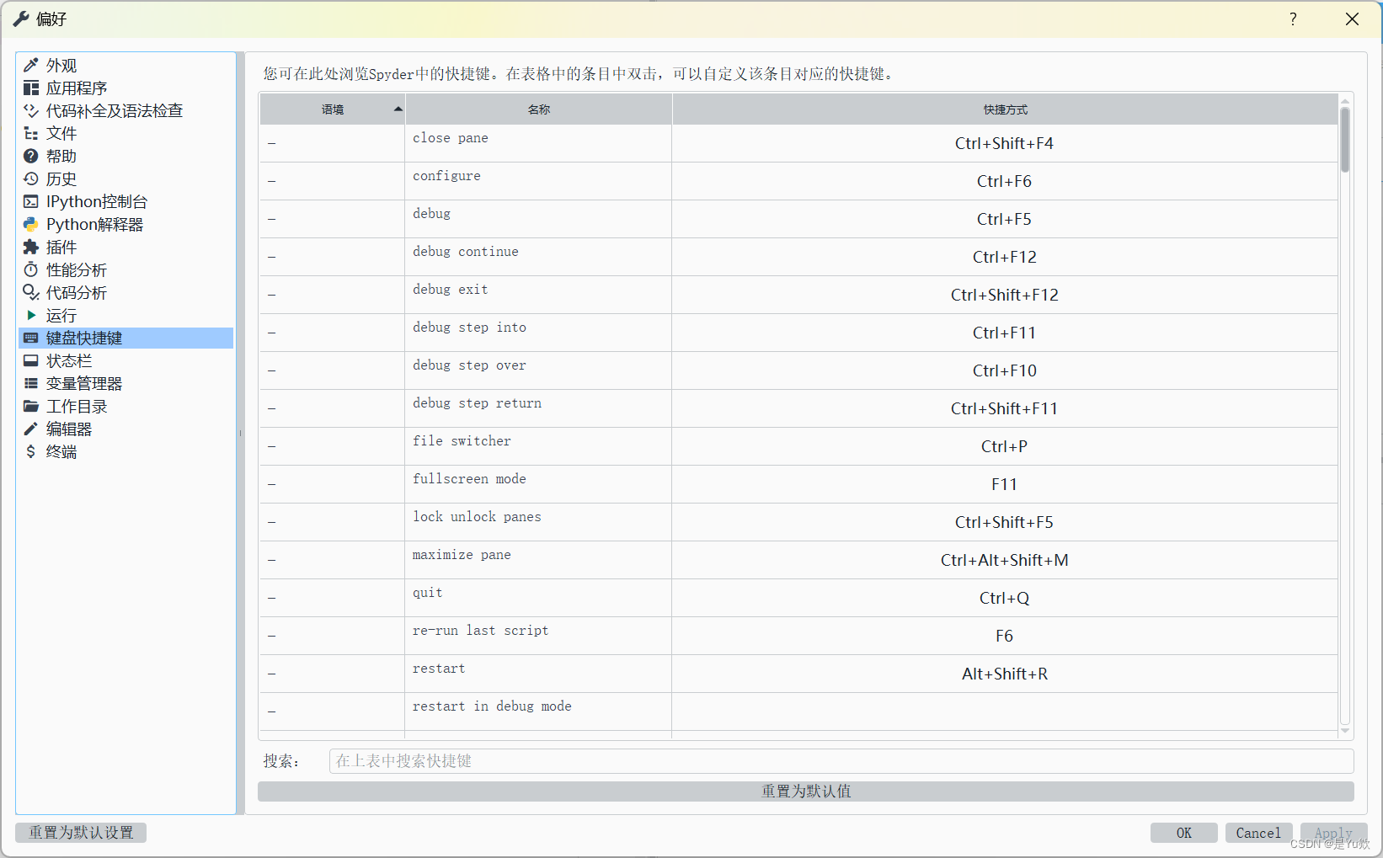The width and height of the screenshot is (1383, 858).
Task: Click the Cancel button
Action: pos(1258,833)
